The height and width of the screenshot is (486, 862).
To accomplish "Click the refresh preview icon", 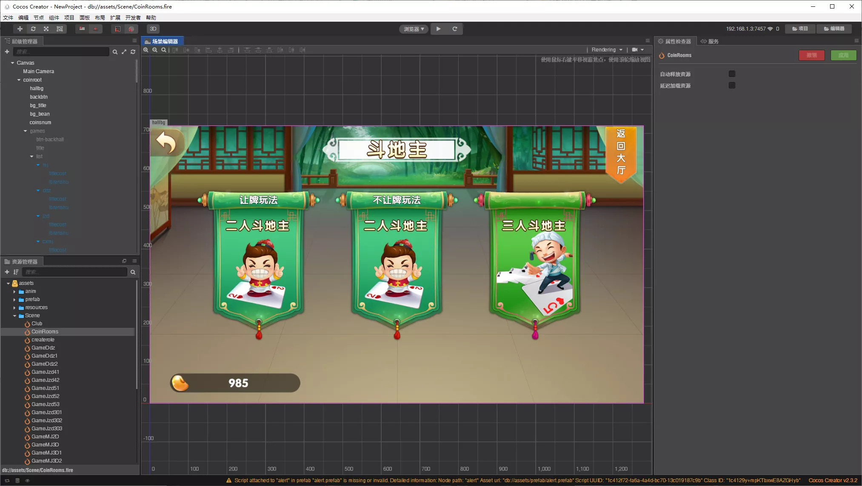I will click(x=455, y=29).
